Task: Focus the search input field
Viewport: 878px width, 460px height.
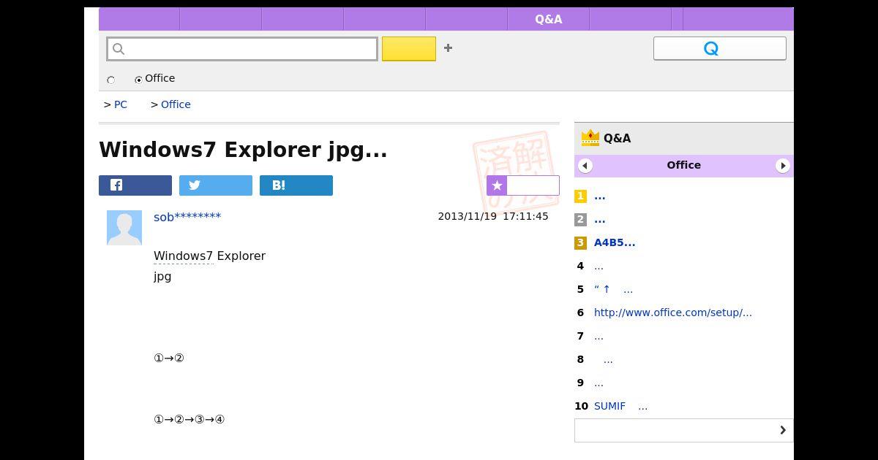Action: pyautogui.click(x=242, y=49)
